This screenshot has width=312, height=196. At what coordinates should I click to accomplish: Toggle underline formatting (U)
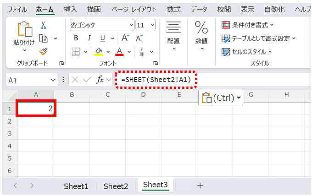[x=102, y=38]
